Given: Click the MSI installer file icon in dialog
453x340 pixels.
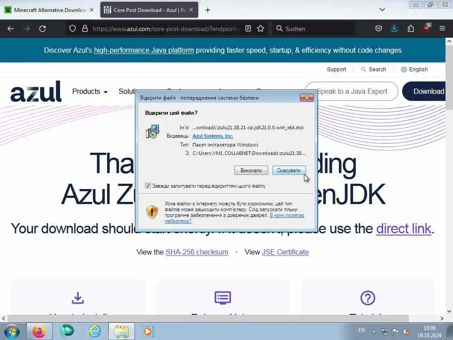Looking at the screenshot, I should [x=152, y=131].
